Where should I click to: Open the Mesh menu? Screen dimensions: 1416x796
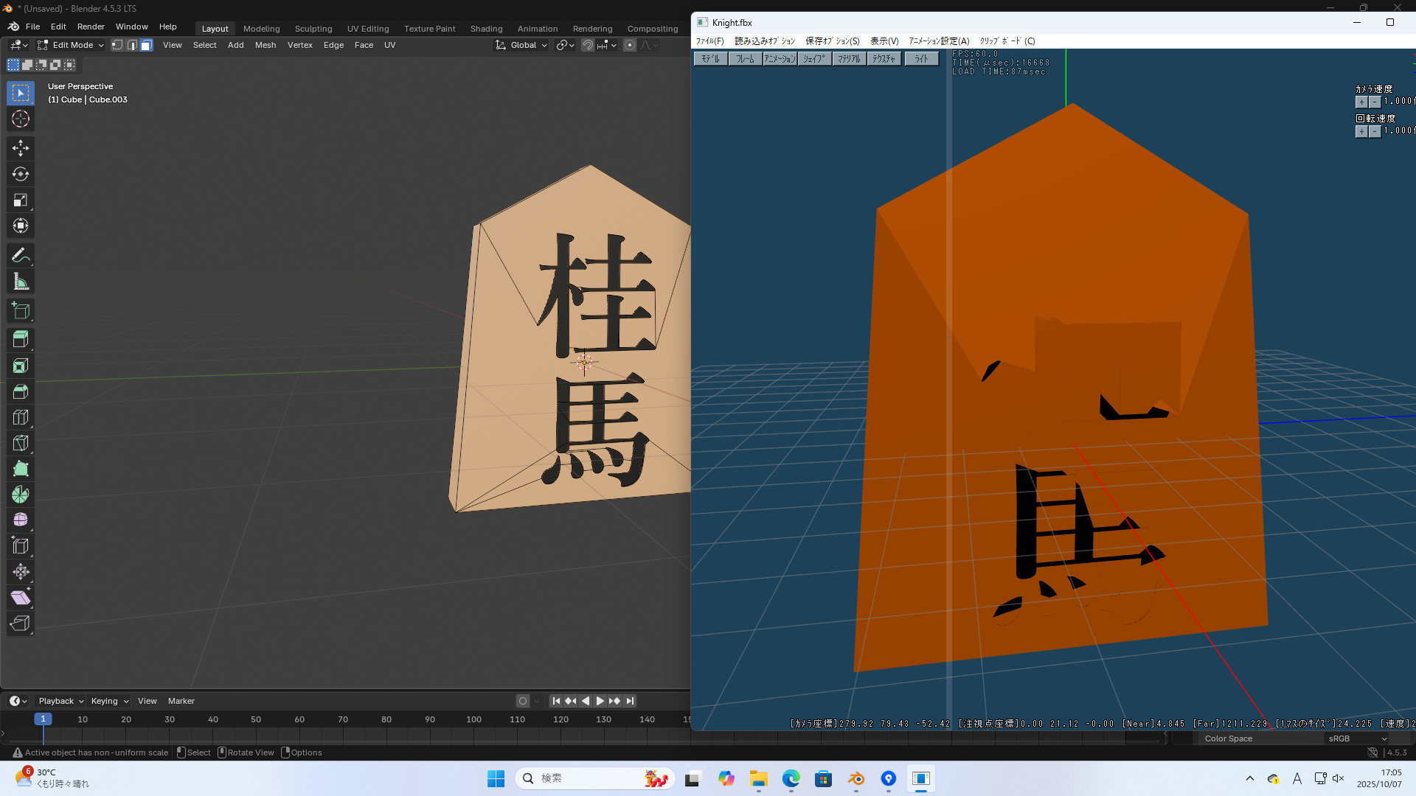[x=265, y=45]
